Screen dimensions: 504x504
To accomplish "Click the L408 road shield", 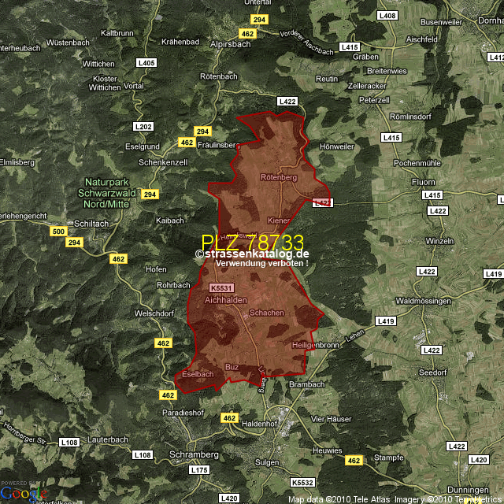I will click(387, 16).
